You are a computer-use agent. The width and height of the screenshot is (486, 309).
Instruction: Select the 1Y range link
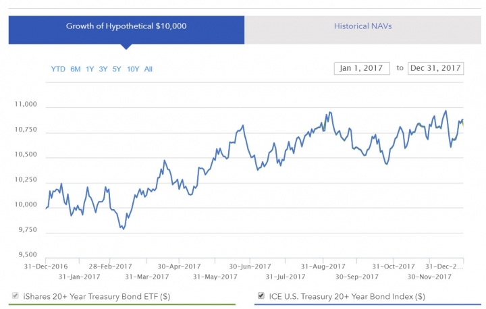(90, 69)
